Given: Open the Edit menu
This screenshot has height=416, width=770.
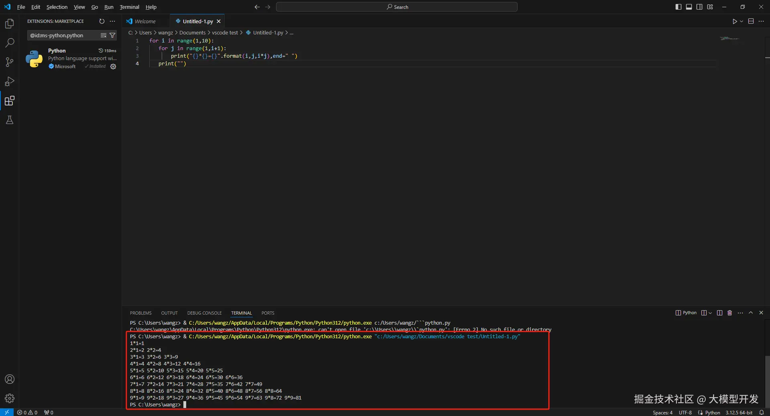Looking at the screenshot, I should (36, 7).
